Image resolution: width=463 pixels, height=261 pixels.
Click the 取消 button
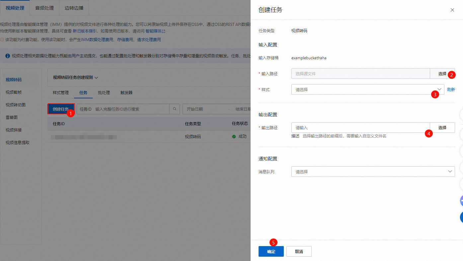point(299,251)
